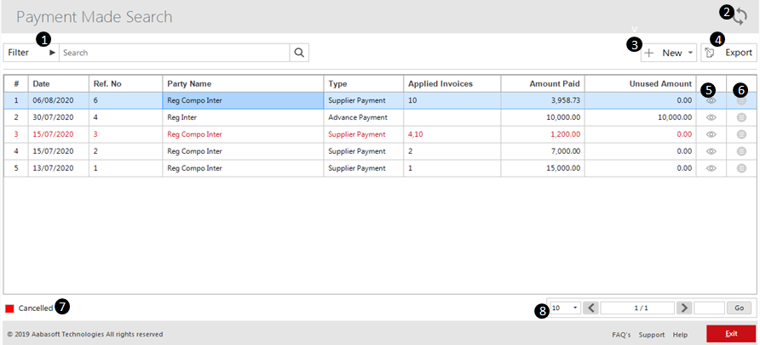Open the rows-per-page dropdown showing 10
The width and height of the screenshot is (760, 345).
click(565, 308)
